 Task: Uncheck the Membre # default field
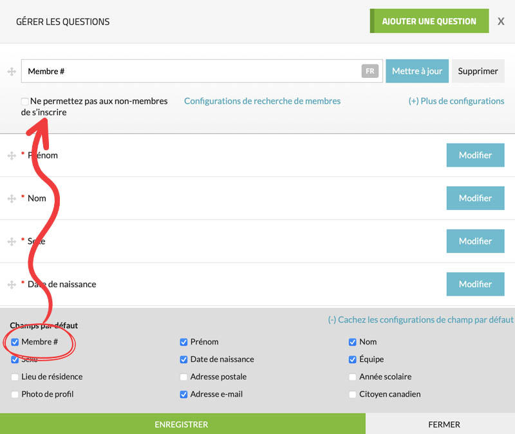pos(15,342)
